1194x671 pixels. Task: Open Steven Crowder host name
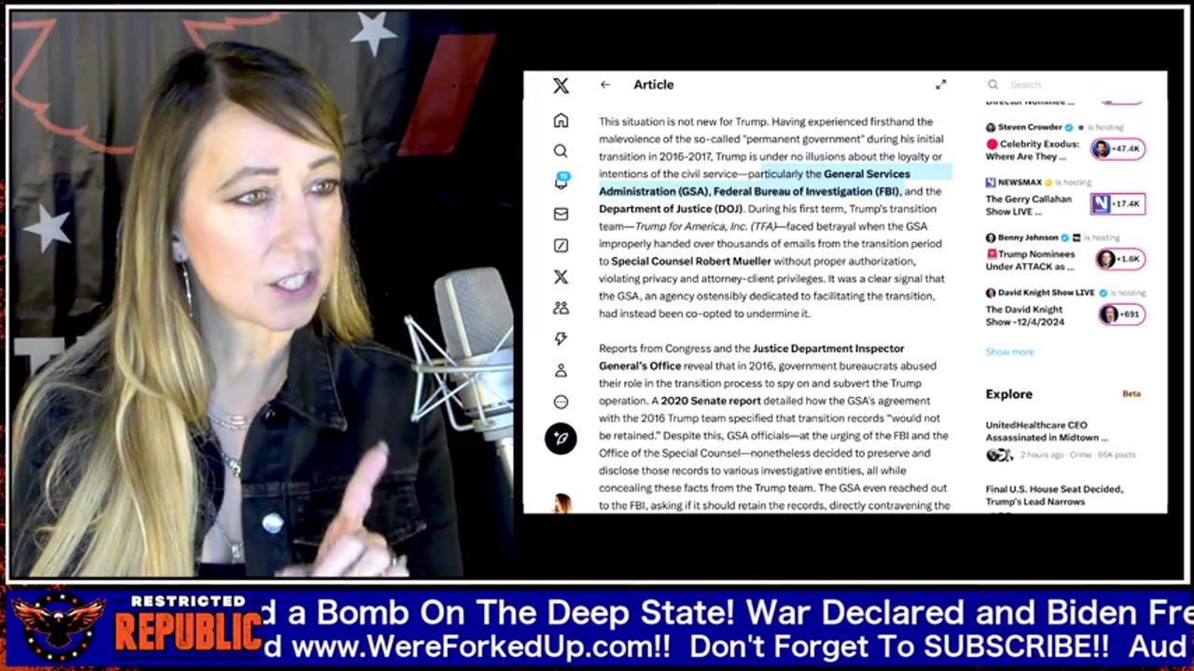(1030, 127)
